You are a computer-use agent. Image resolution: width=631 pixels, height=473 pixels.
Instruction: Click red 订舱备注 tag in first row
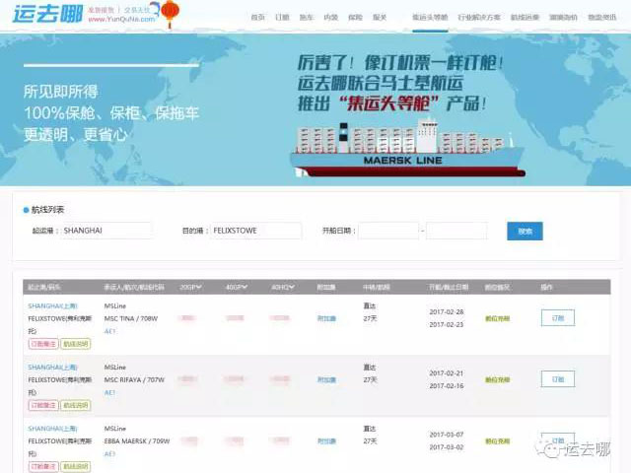(x=43, y=344)
